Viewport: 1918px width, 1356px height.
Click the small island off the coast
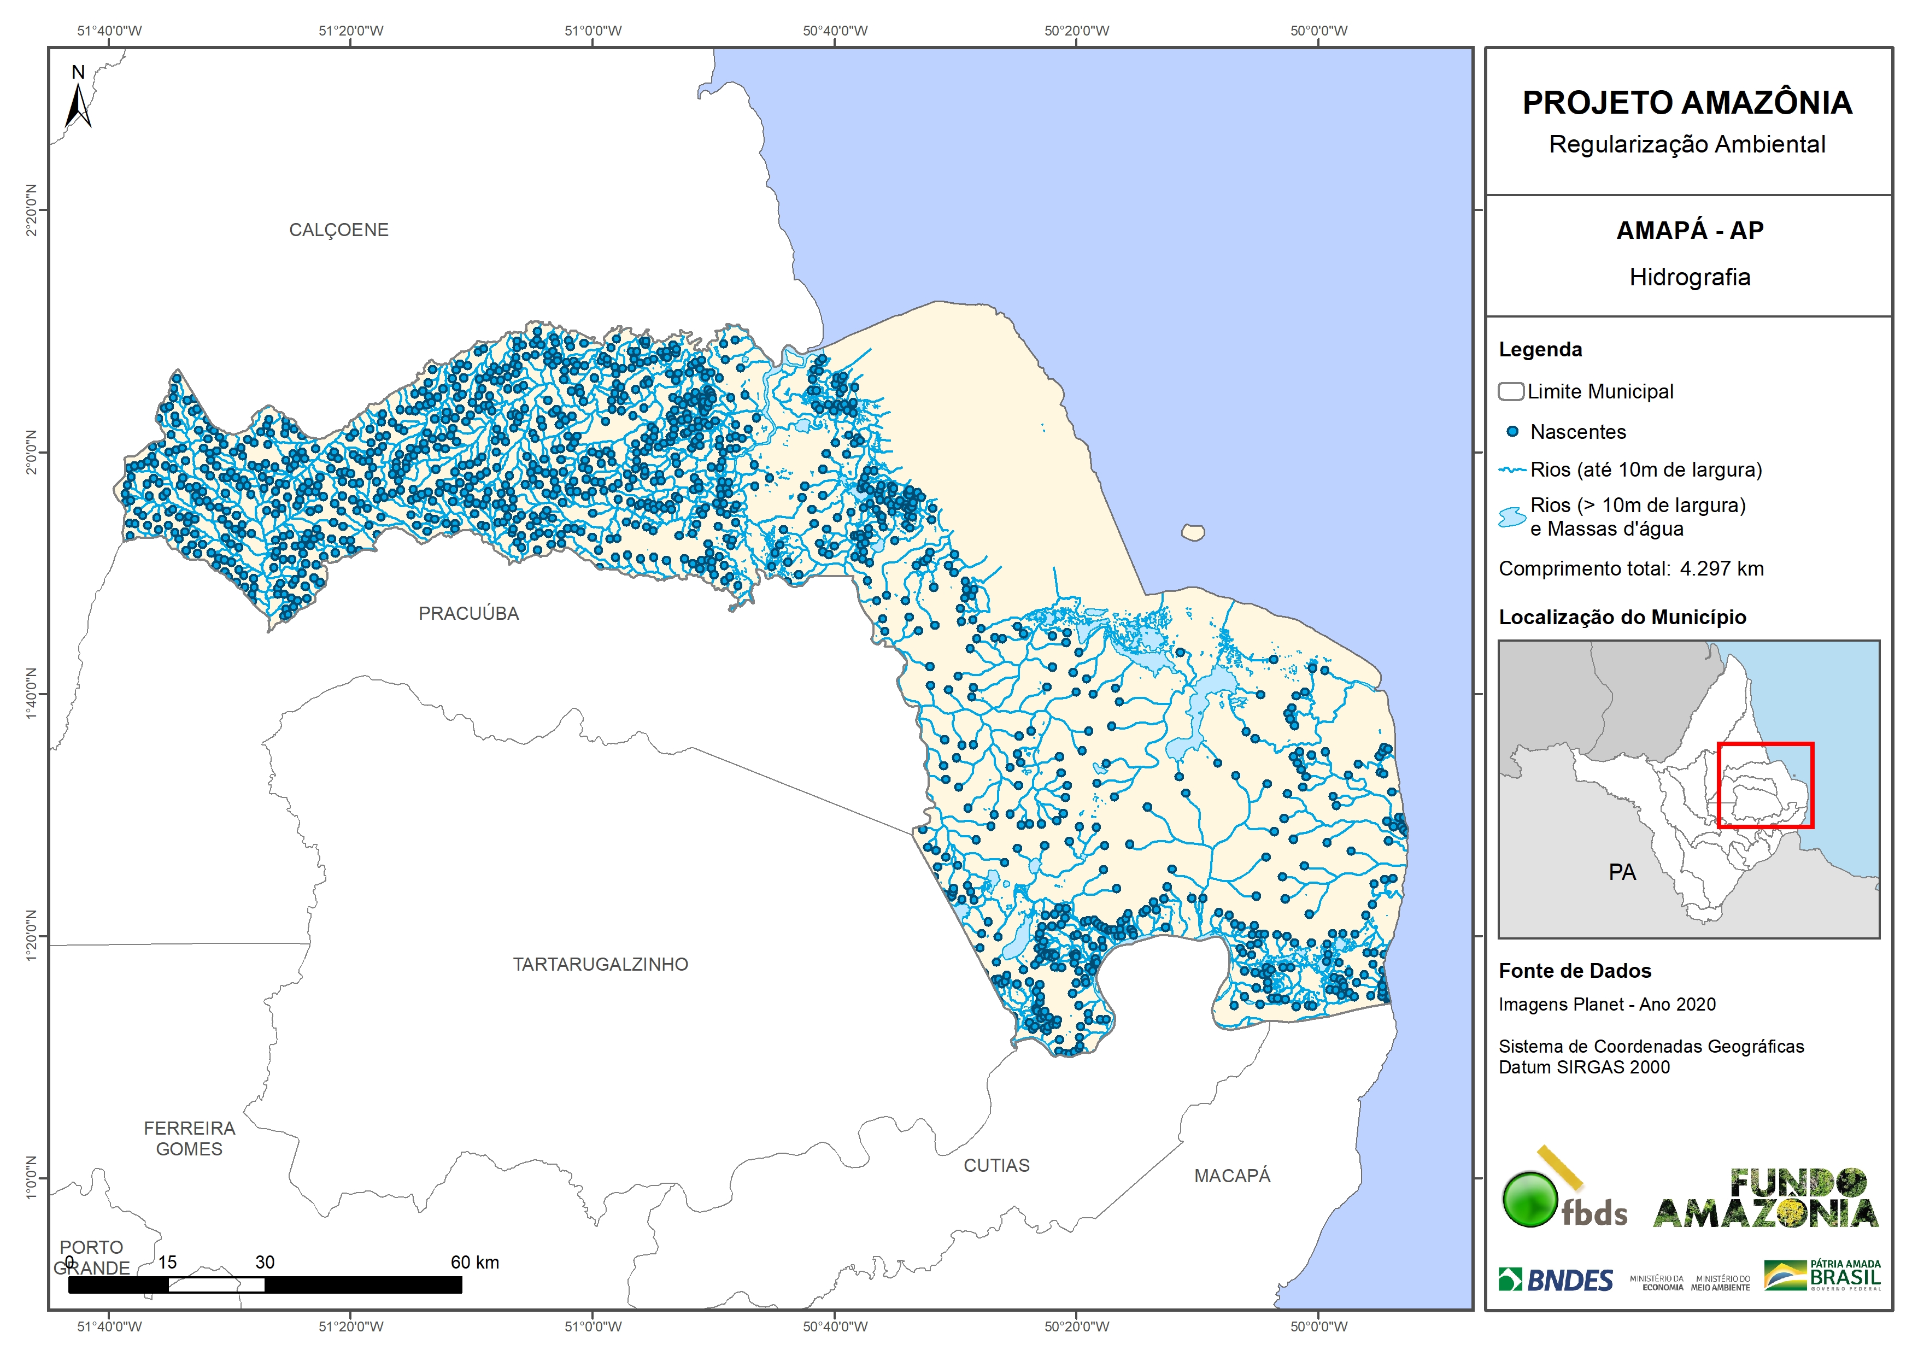pos(1193,532)
